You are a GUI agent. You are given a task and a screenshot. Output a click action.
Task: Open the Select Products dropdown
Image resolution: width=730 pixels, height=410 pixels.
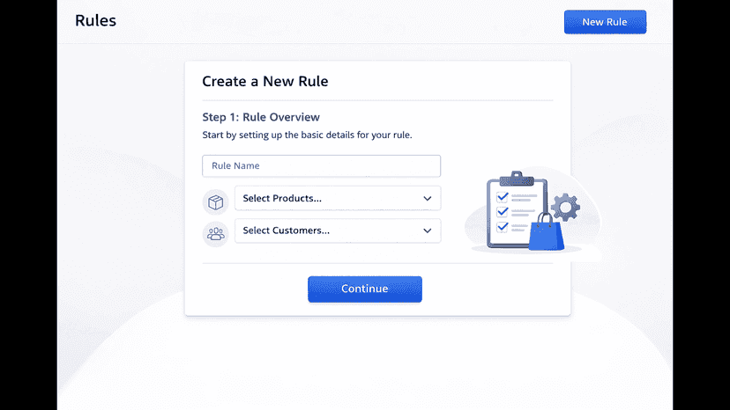338,199
